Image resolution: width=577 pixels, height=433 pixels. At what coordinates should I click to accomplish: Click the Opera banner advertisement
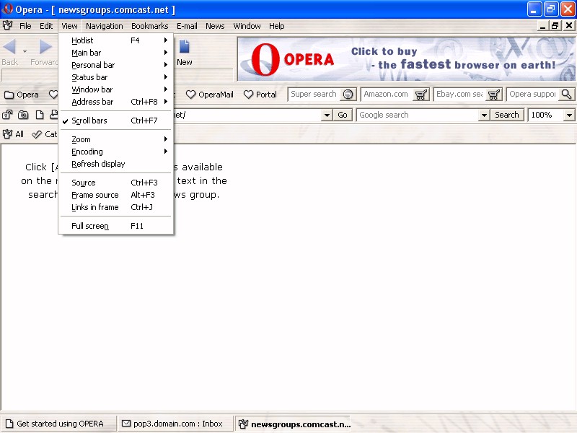tap(406, 59)
